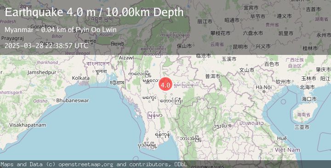Click the တောင်ကြီး city label
Screen dimensions: 331x168
[x=171, y=101]
